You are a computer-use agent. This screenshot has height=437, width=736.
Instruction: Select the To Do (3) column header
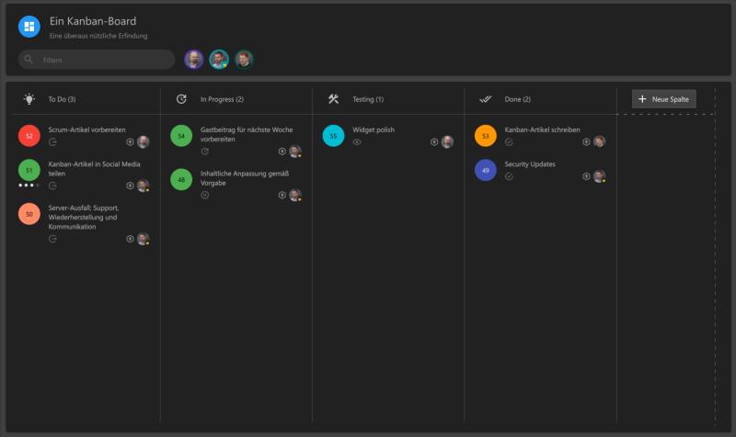click(x=62, y=99)
